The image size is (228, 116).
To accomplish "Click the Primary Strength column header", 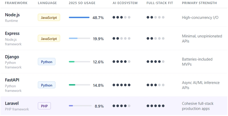I will (199, 3).
